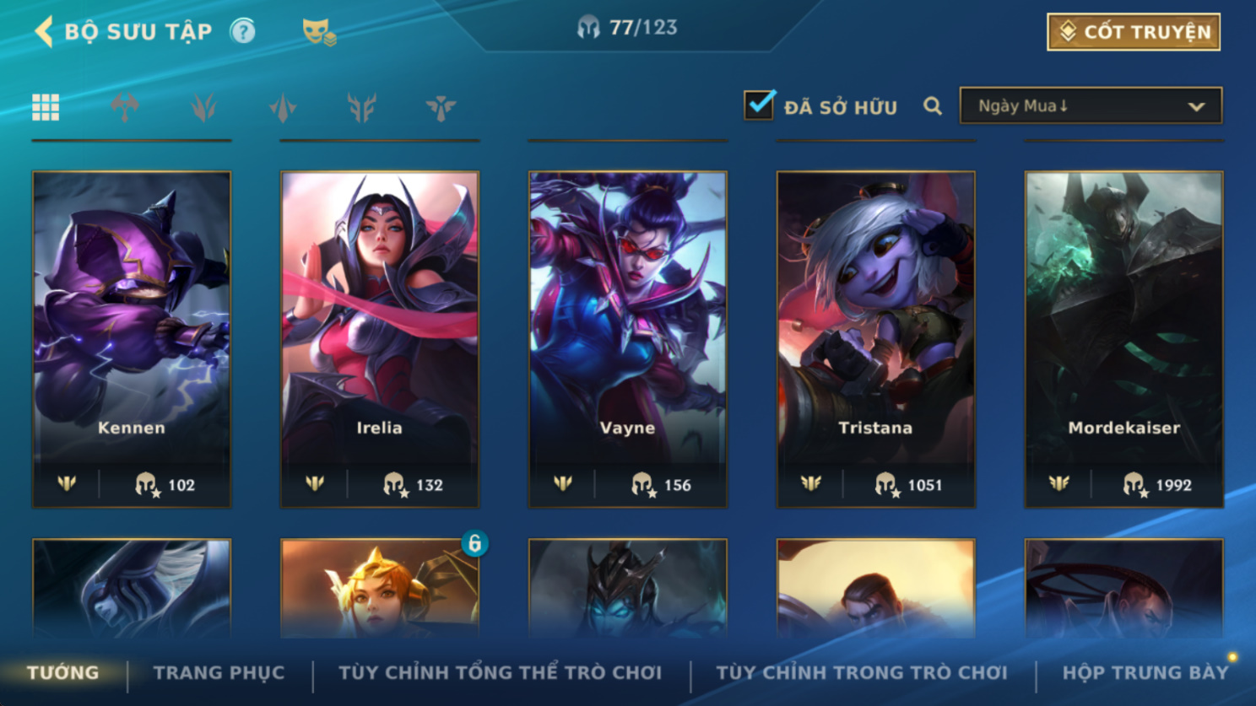Open the question mark help icon

[x=243, y=32]
